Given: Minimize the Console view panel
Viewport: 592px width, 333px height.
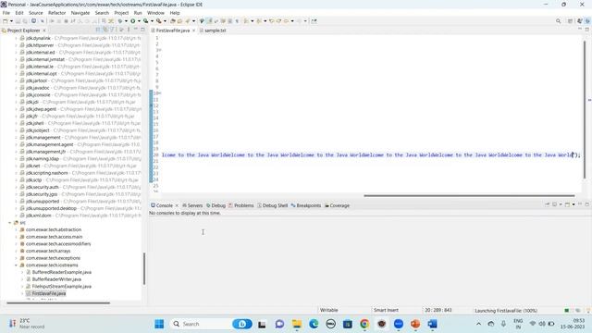Looking at the screenshot, I should (x=580, y=204).
